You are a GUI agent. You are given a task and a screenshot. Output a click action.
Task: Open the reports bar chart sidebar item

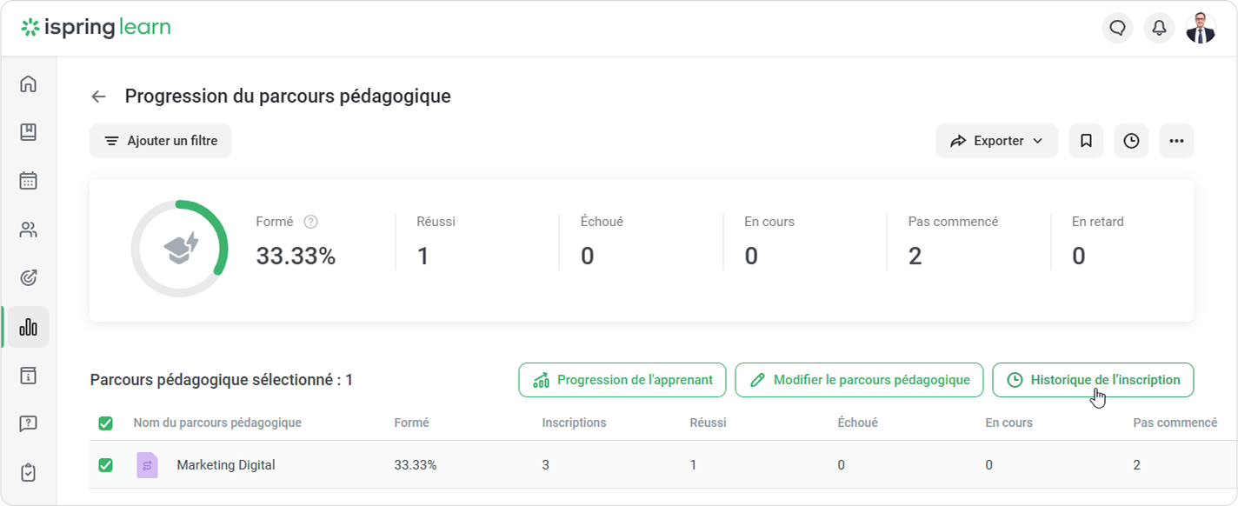[29, 327]
